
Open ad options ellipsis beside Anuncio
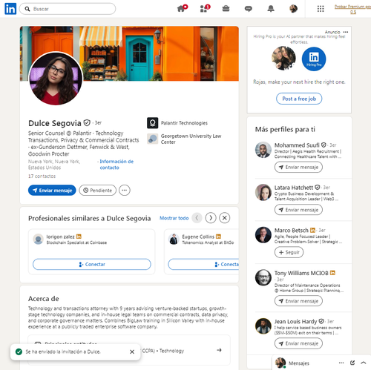point(346,32)
